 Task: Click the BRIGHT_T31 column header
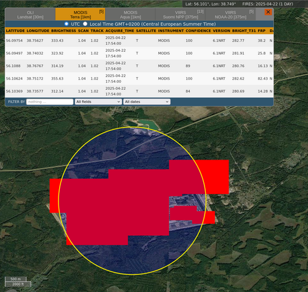click(244, 31)
